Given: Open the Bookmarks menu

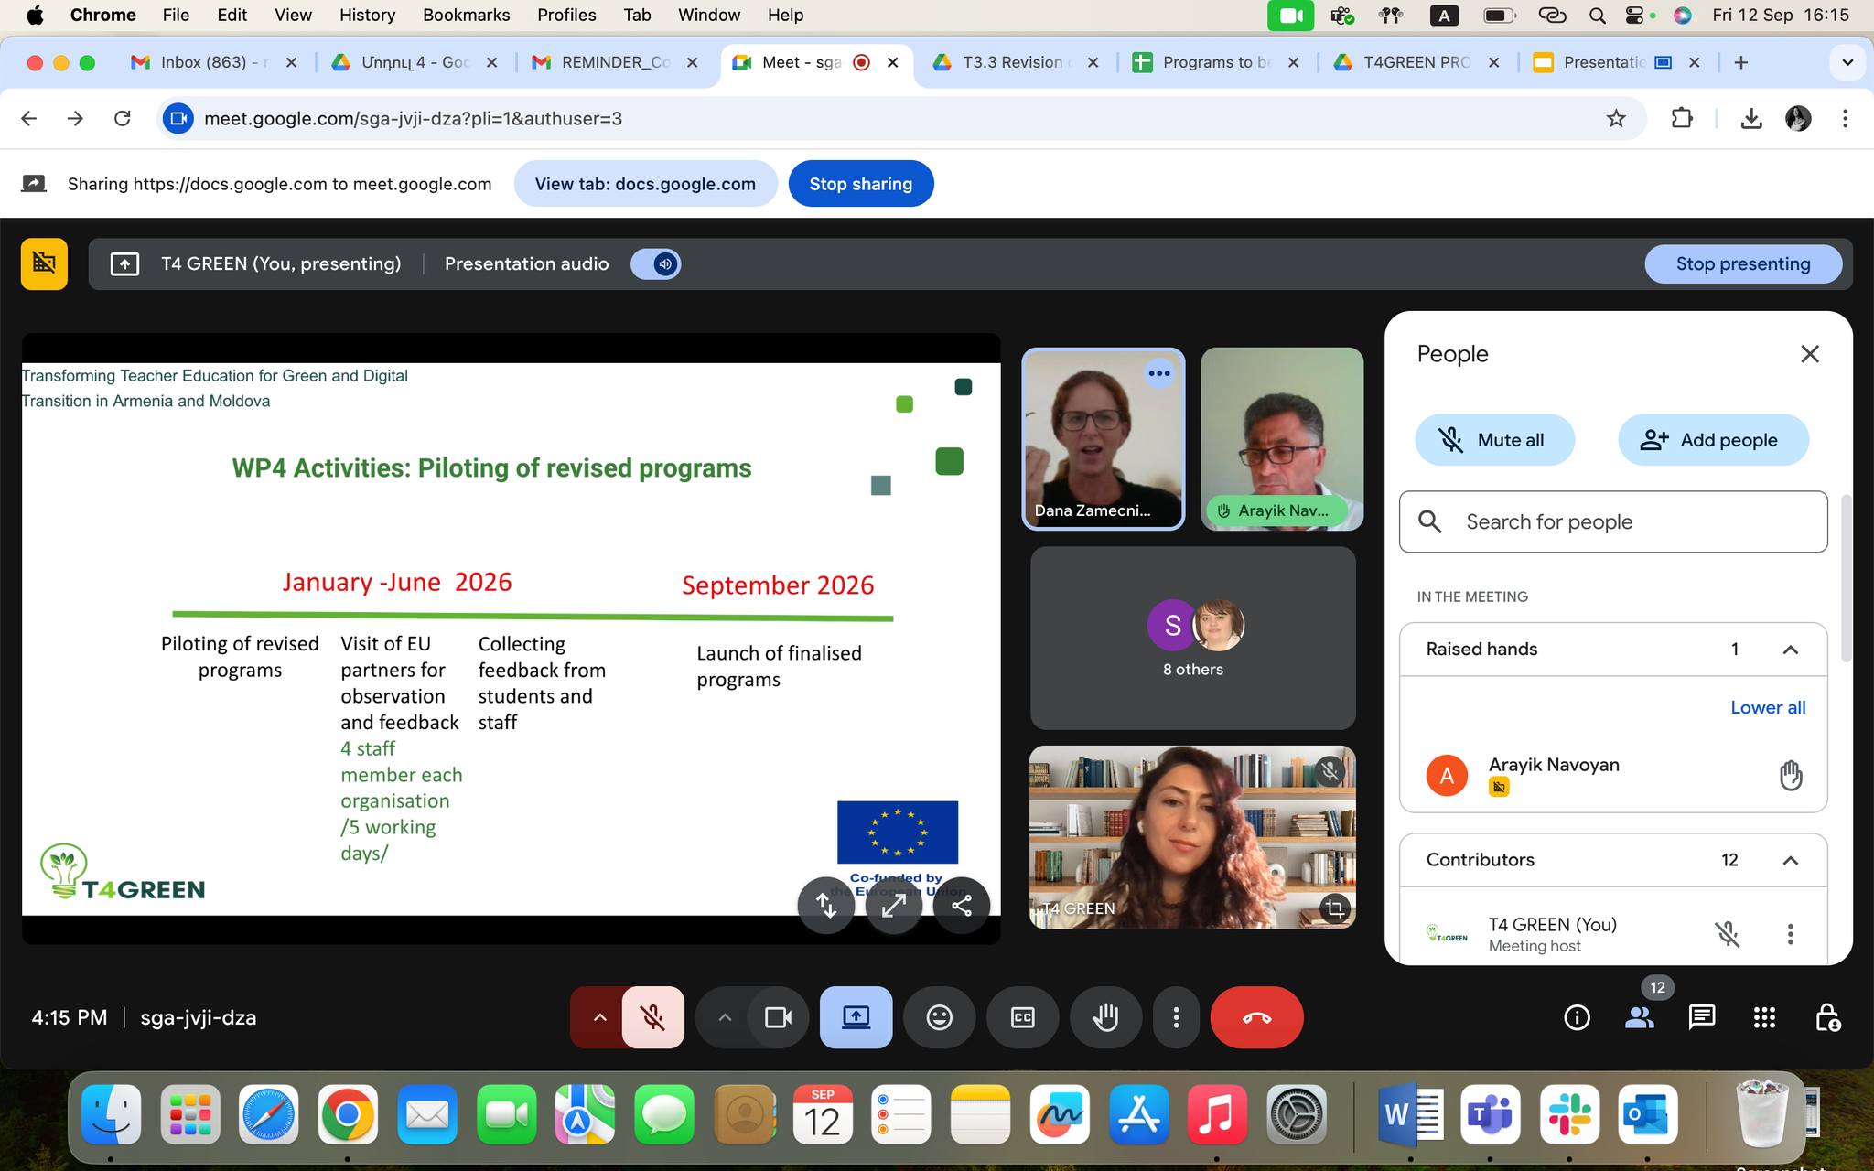Looking at the screenshot, I should (x=466, y=15).
